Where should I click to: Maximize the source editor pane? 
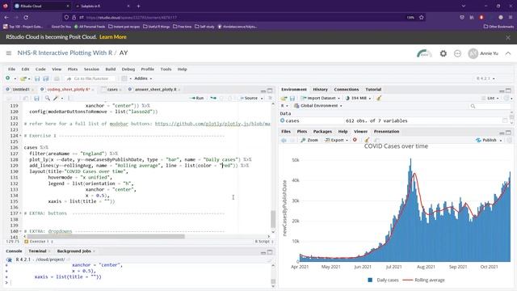click(270, 91)
